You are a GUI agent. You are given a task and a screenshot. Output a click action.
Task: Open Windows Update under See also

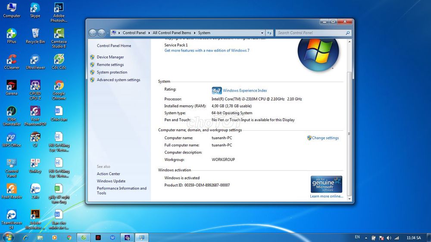pyautogui.click(x=111, y=181)
